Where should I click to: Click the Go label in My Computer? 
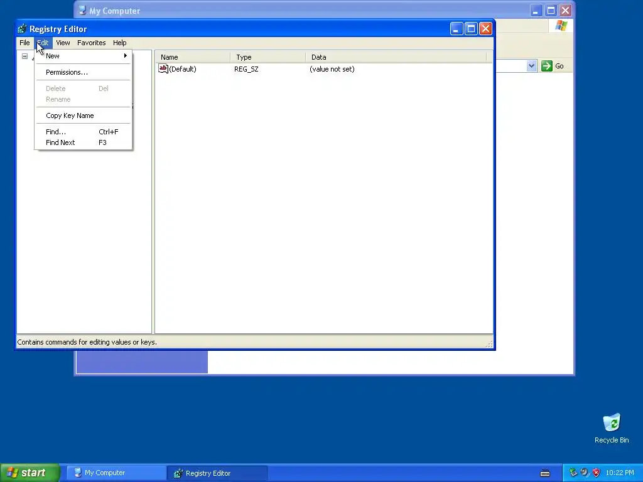(x=559, y=66)
